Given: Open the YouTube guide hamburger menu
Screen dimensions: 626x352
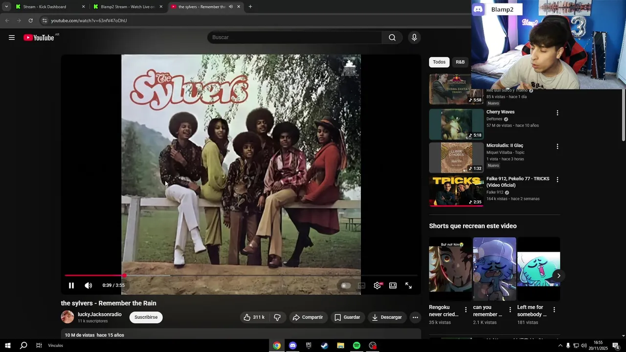Looking at the screenshot, I should (x=12, y=38).
